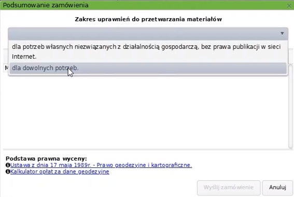Screen dimensions: 294x197
Task: Cancel the order with the Anuluj button
Action: point(277,188)
